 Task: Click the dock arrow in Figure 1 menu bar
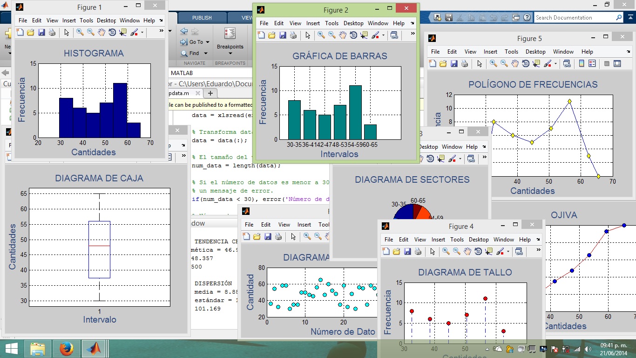pos(161,21)
